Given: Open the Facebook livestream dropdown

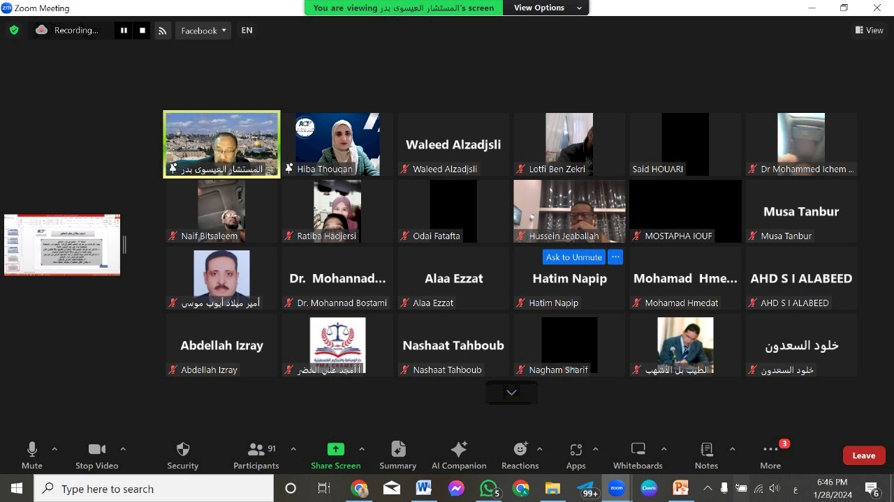Looking at the screenshot, I should 203,31.
